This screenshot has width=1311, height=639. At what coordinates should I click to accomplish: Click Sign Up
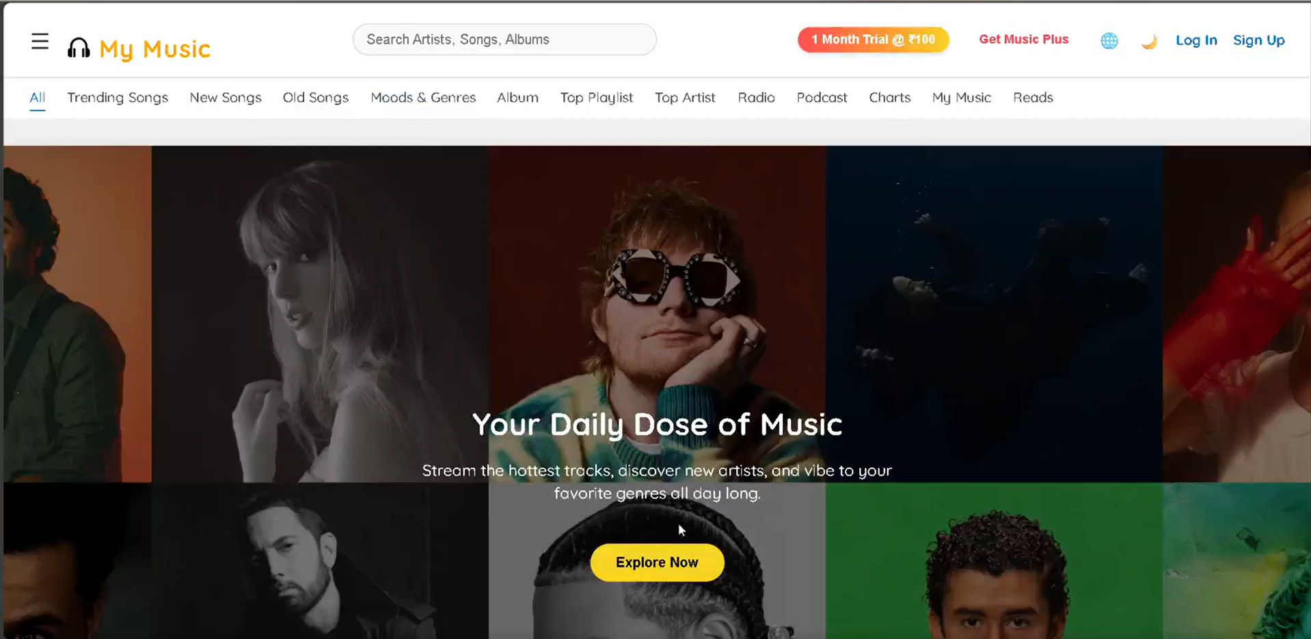click(1258, 40)
